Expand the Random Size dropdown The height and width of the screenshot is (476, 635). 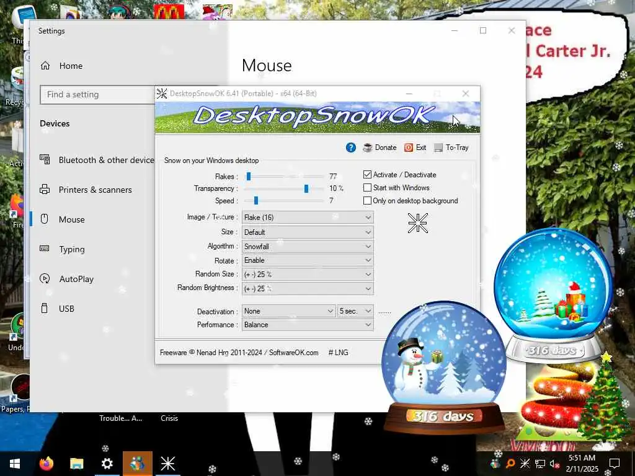tap(308, 274)
